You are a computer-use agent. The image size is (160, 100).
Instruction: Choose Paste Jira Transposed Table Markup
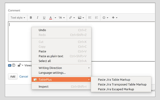pyautogui.click(x=121, y=84)
